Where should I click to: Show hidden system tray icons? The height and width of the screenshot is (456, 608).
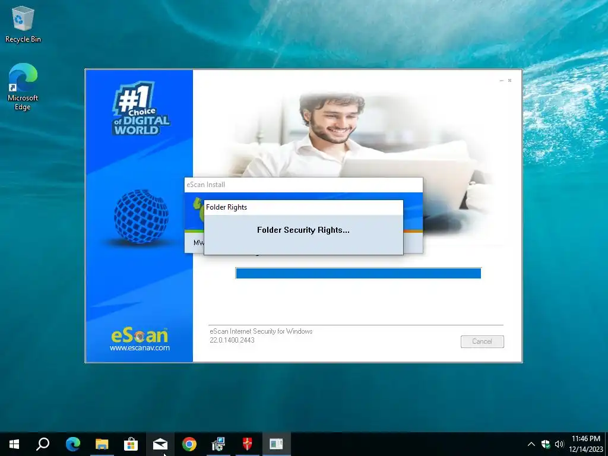point(531,444)
